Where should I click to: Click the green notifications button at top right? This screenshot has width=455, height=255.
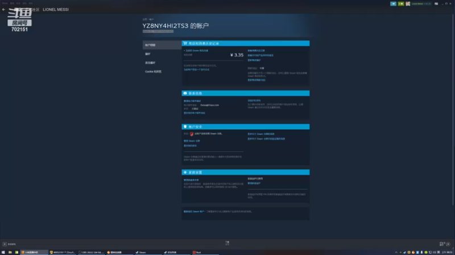(x=401, y=4)
